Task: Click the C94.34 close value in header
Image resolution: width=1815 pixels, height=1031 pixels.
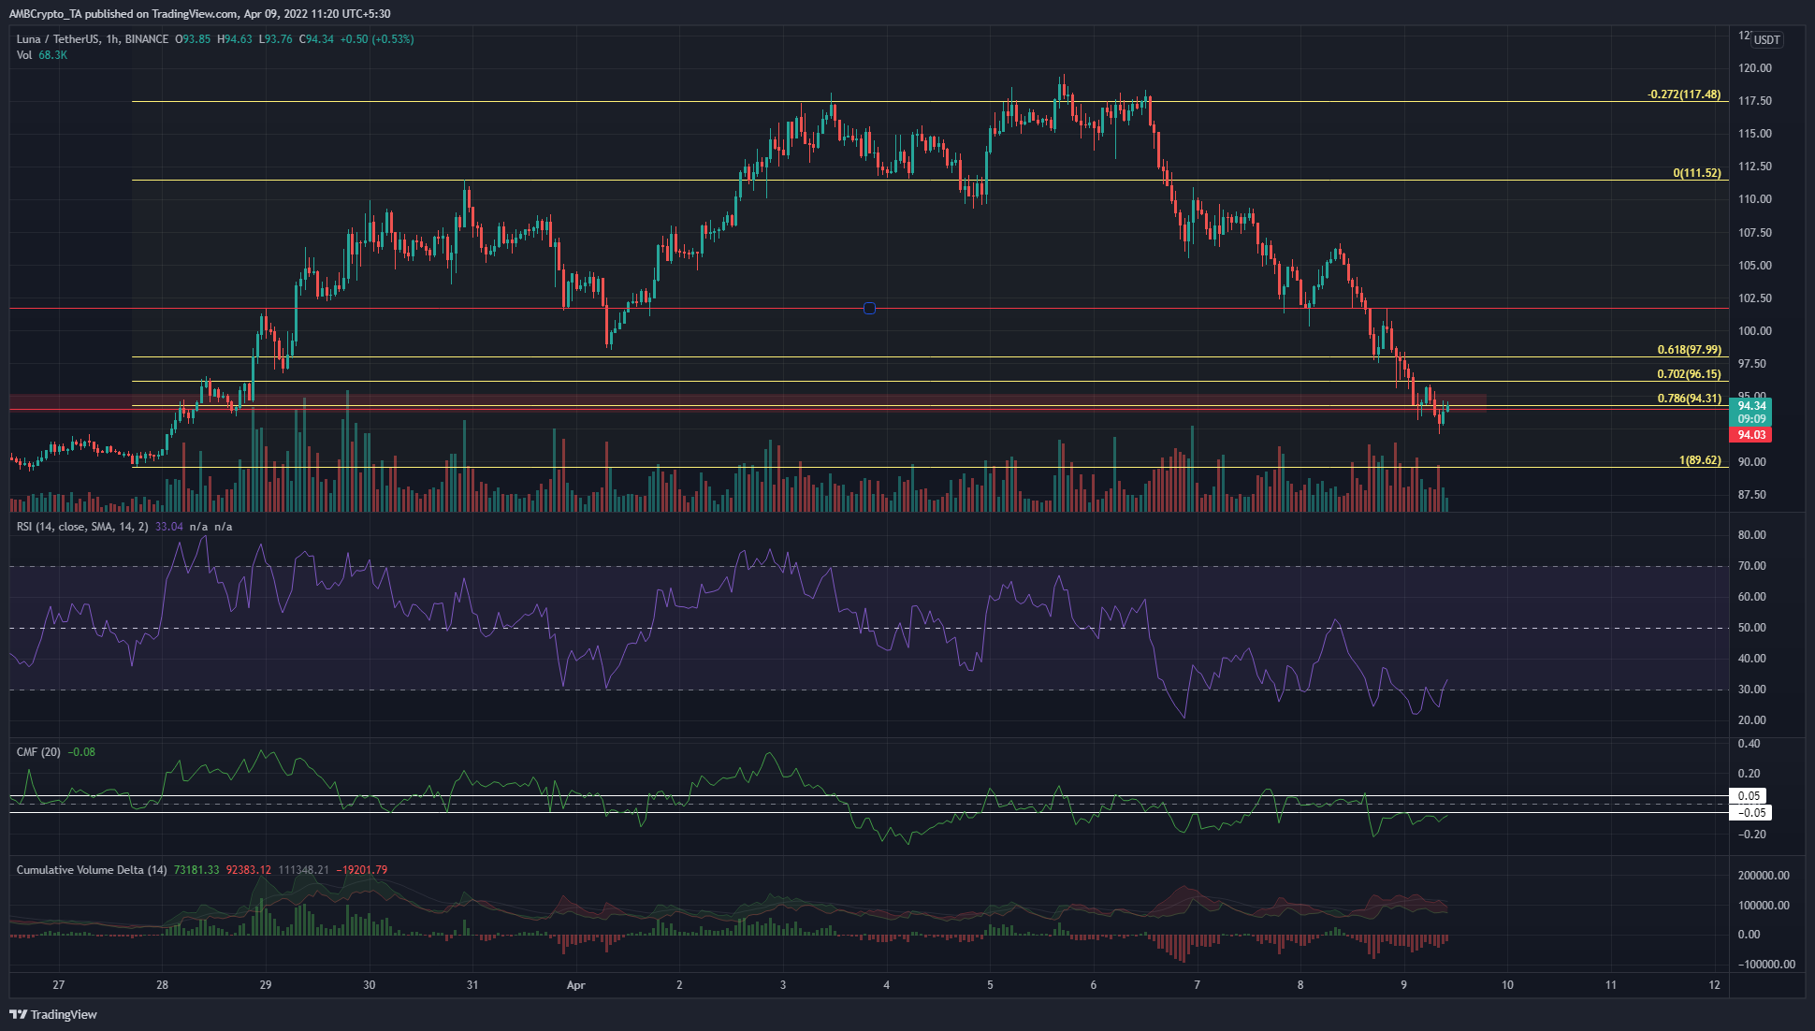Action: (x=316, y=39)
